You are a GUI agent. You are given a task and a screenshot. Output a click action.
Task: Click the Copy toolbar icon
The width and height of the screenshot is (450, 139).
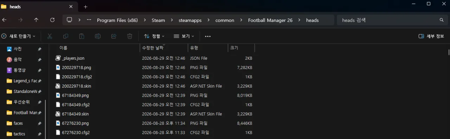[65, 36]
